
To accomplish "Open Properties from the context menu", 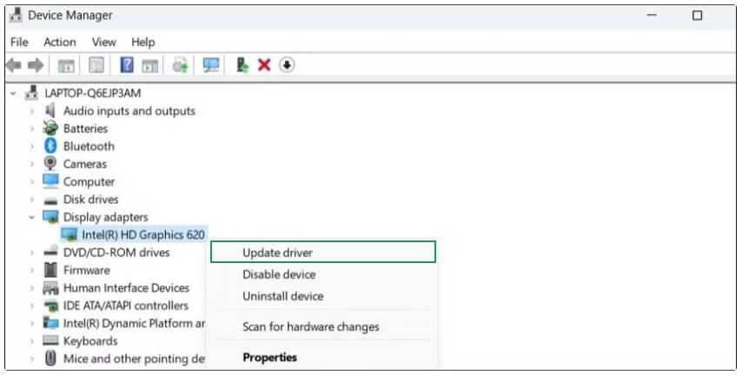I will [x=269, y=357].
